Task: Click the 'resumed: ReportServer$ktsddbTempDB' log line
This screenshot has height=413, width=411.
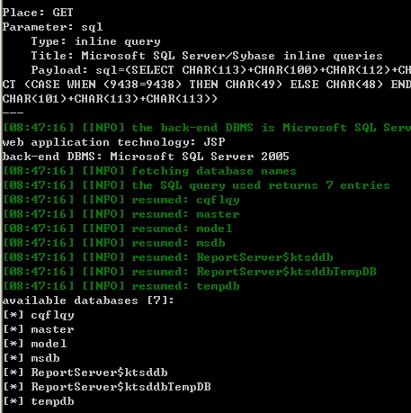Action: 190,272
